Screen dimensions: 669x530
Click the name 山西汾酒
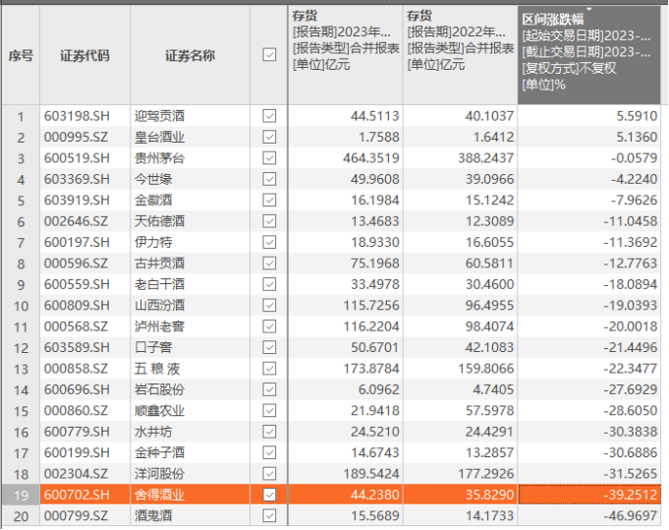tap(159, 306)
